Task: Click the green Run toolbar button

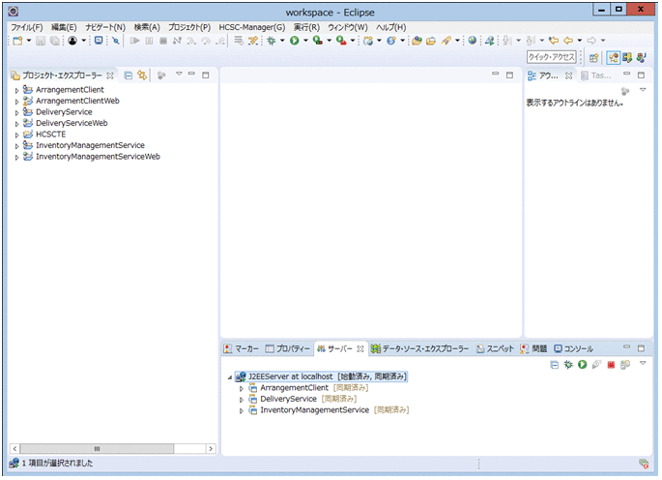Action: [x=294, y=41]
